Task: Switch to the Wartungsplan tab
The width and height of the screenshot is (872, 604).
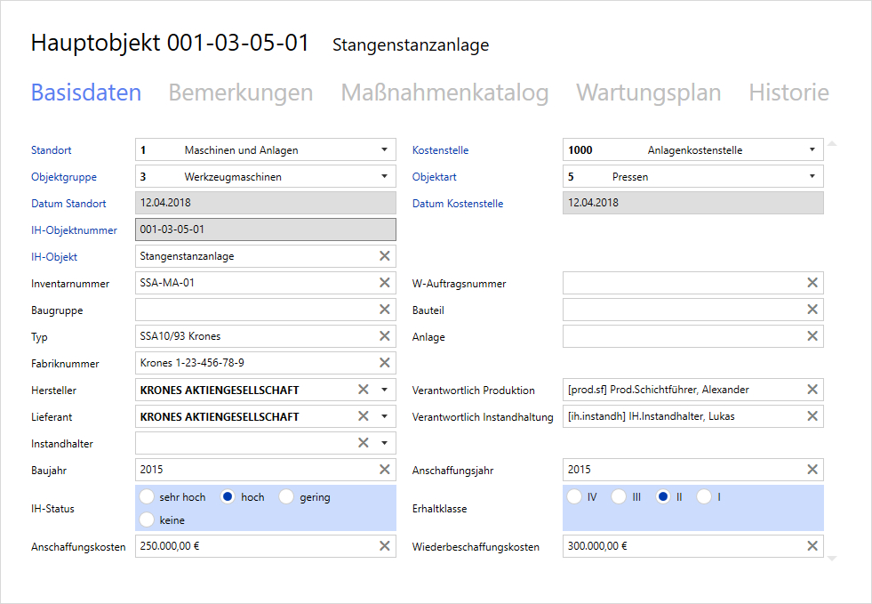Action: coord(648,93)
